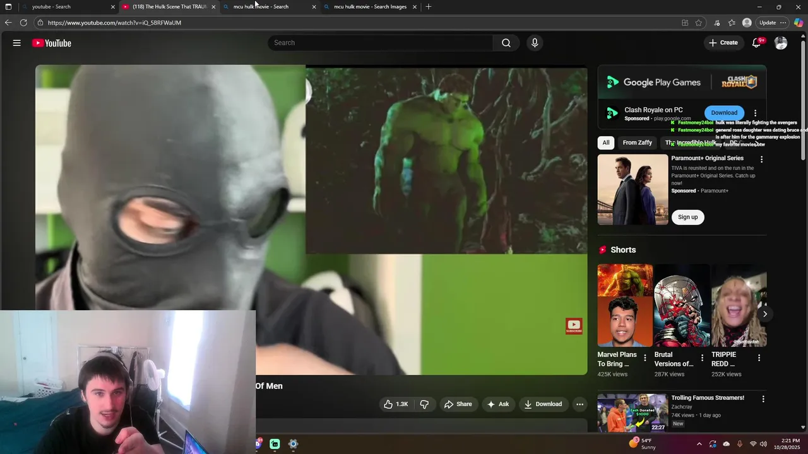Open the Brutal Versions short thumbnail

tap(682, 305)
